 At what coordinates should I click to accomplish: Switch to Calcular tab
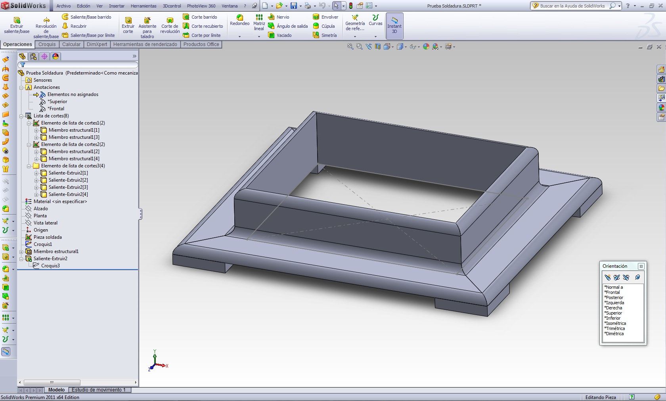71,44
